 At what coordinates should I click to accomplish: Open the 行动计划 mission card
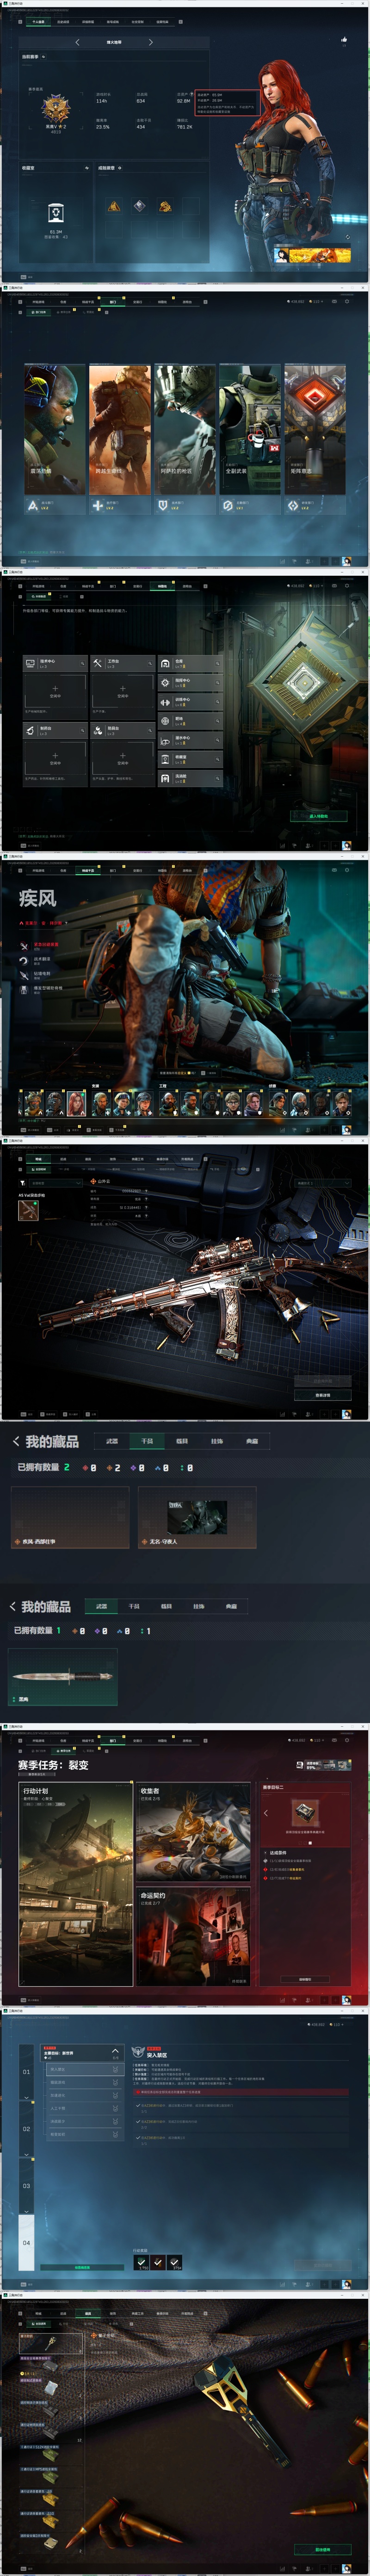tap(76, 1884)
